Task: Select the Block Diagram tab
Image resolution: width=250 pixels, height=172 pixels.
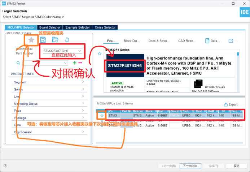Action: [132, 41]
